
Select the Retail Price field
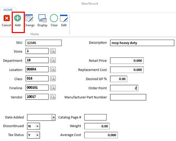click(127, 61)
